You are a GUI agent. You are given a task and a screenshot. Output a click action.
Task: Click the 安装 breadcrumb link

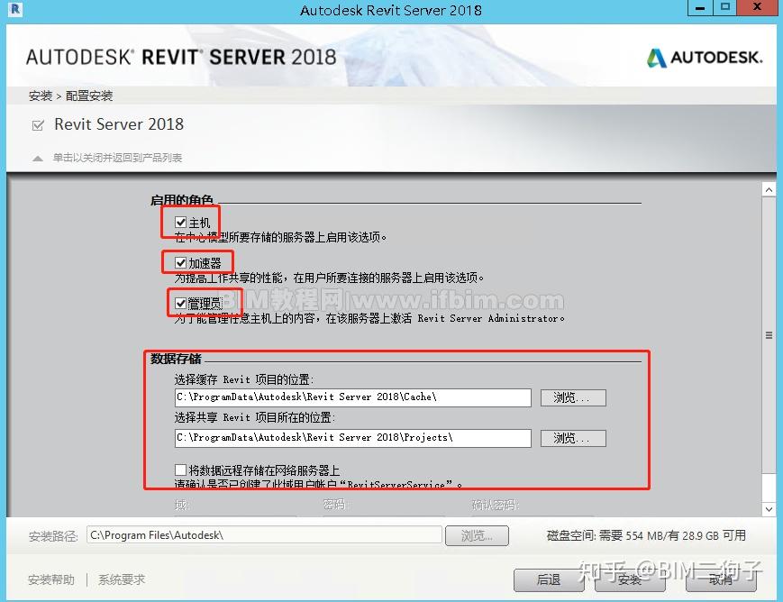(41, 96)
